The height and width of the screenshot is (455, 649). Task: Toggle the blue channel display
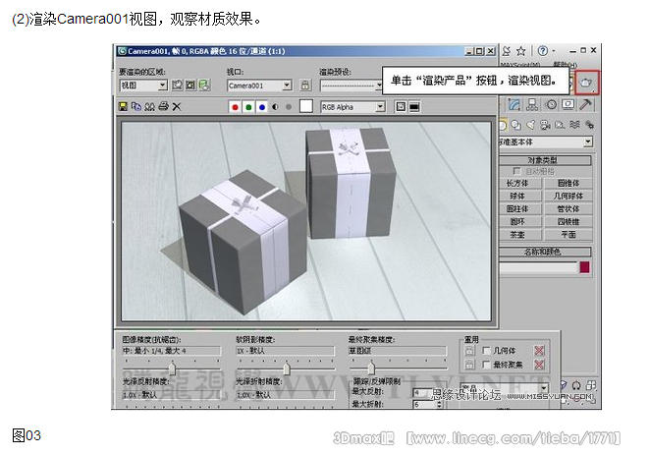[x=261, y=107]
